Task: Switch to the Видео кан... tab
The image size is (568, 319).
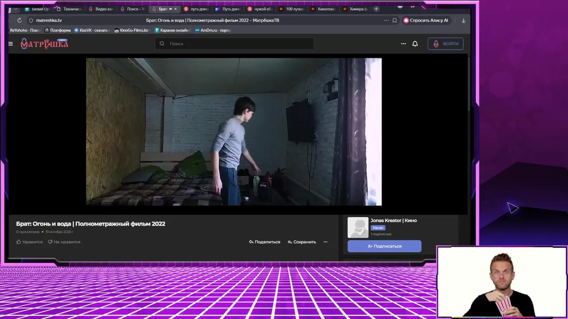Action: 100,9
